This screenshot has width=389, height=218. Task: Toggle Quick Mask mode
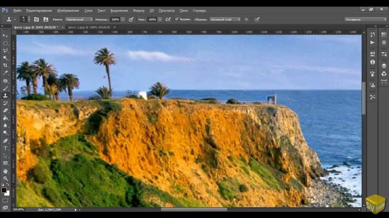(x=5, y=200)
